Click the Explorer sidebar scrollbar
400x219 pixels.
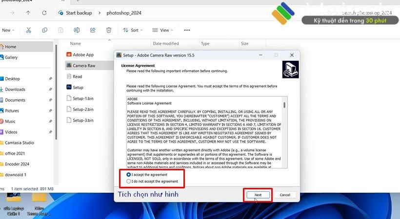(x=56, y=91)
